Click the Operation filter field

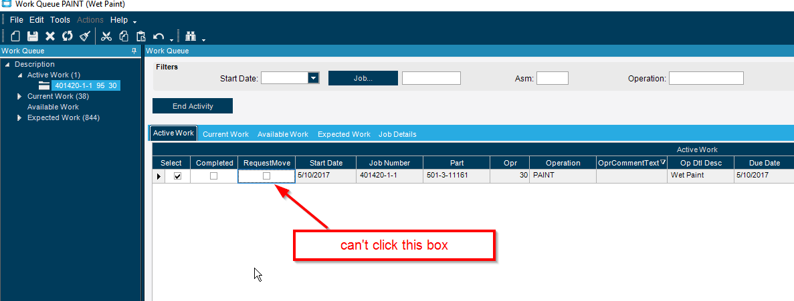pyautogui.click(x=706, y=78)
